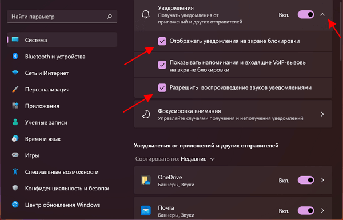Uncheck notification sounds checkbox
The image size is (343, 220).
162,87
